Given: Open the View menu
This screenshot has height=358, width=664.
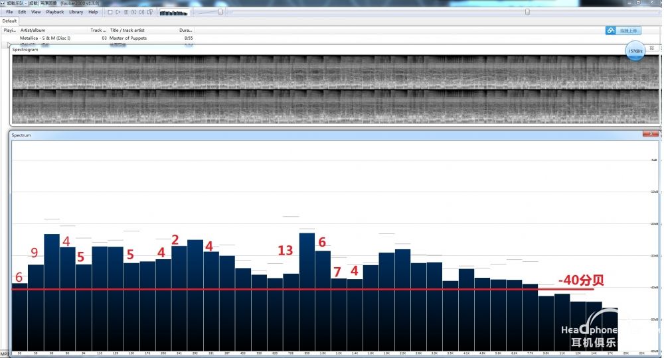Looking at the screenshot, I should coord(36,12).
